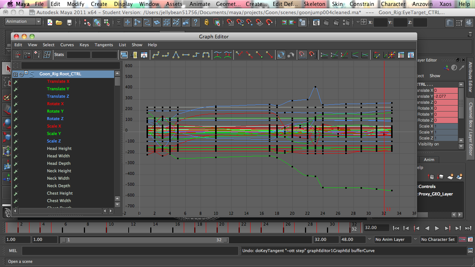This screenshot has width=475, height=267.
Task: Go to end of playback range
Action: coord(468,228)
